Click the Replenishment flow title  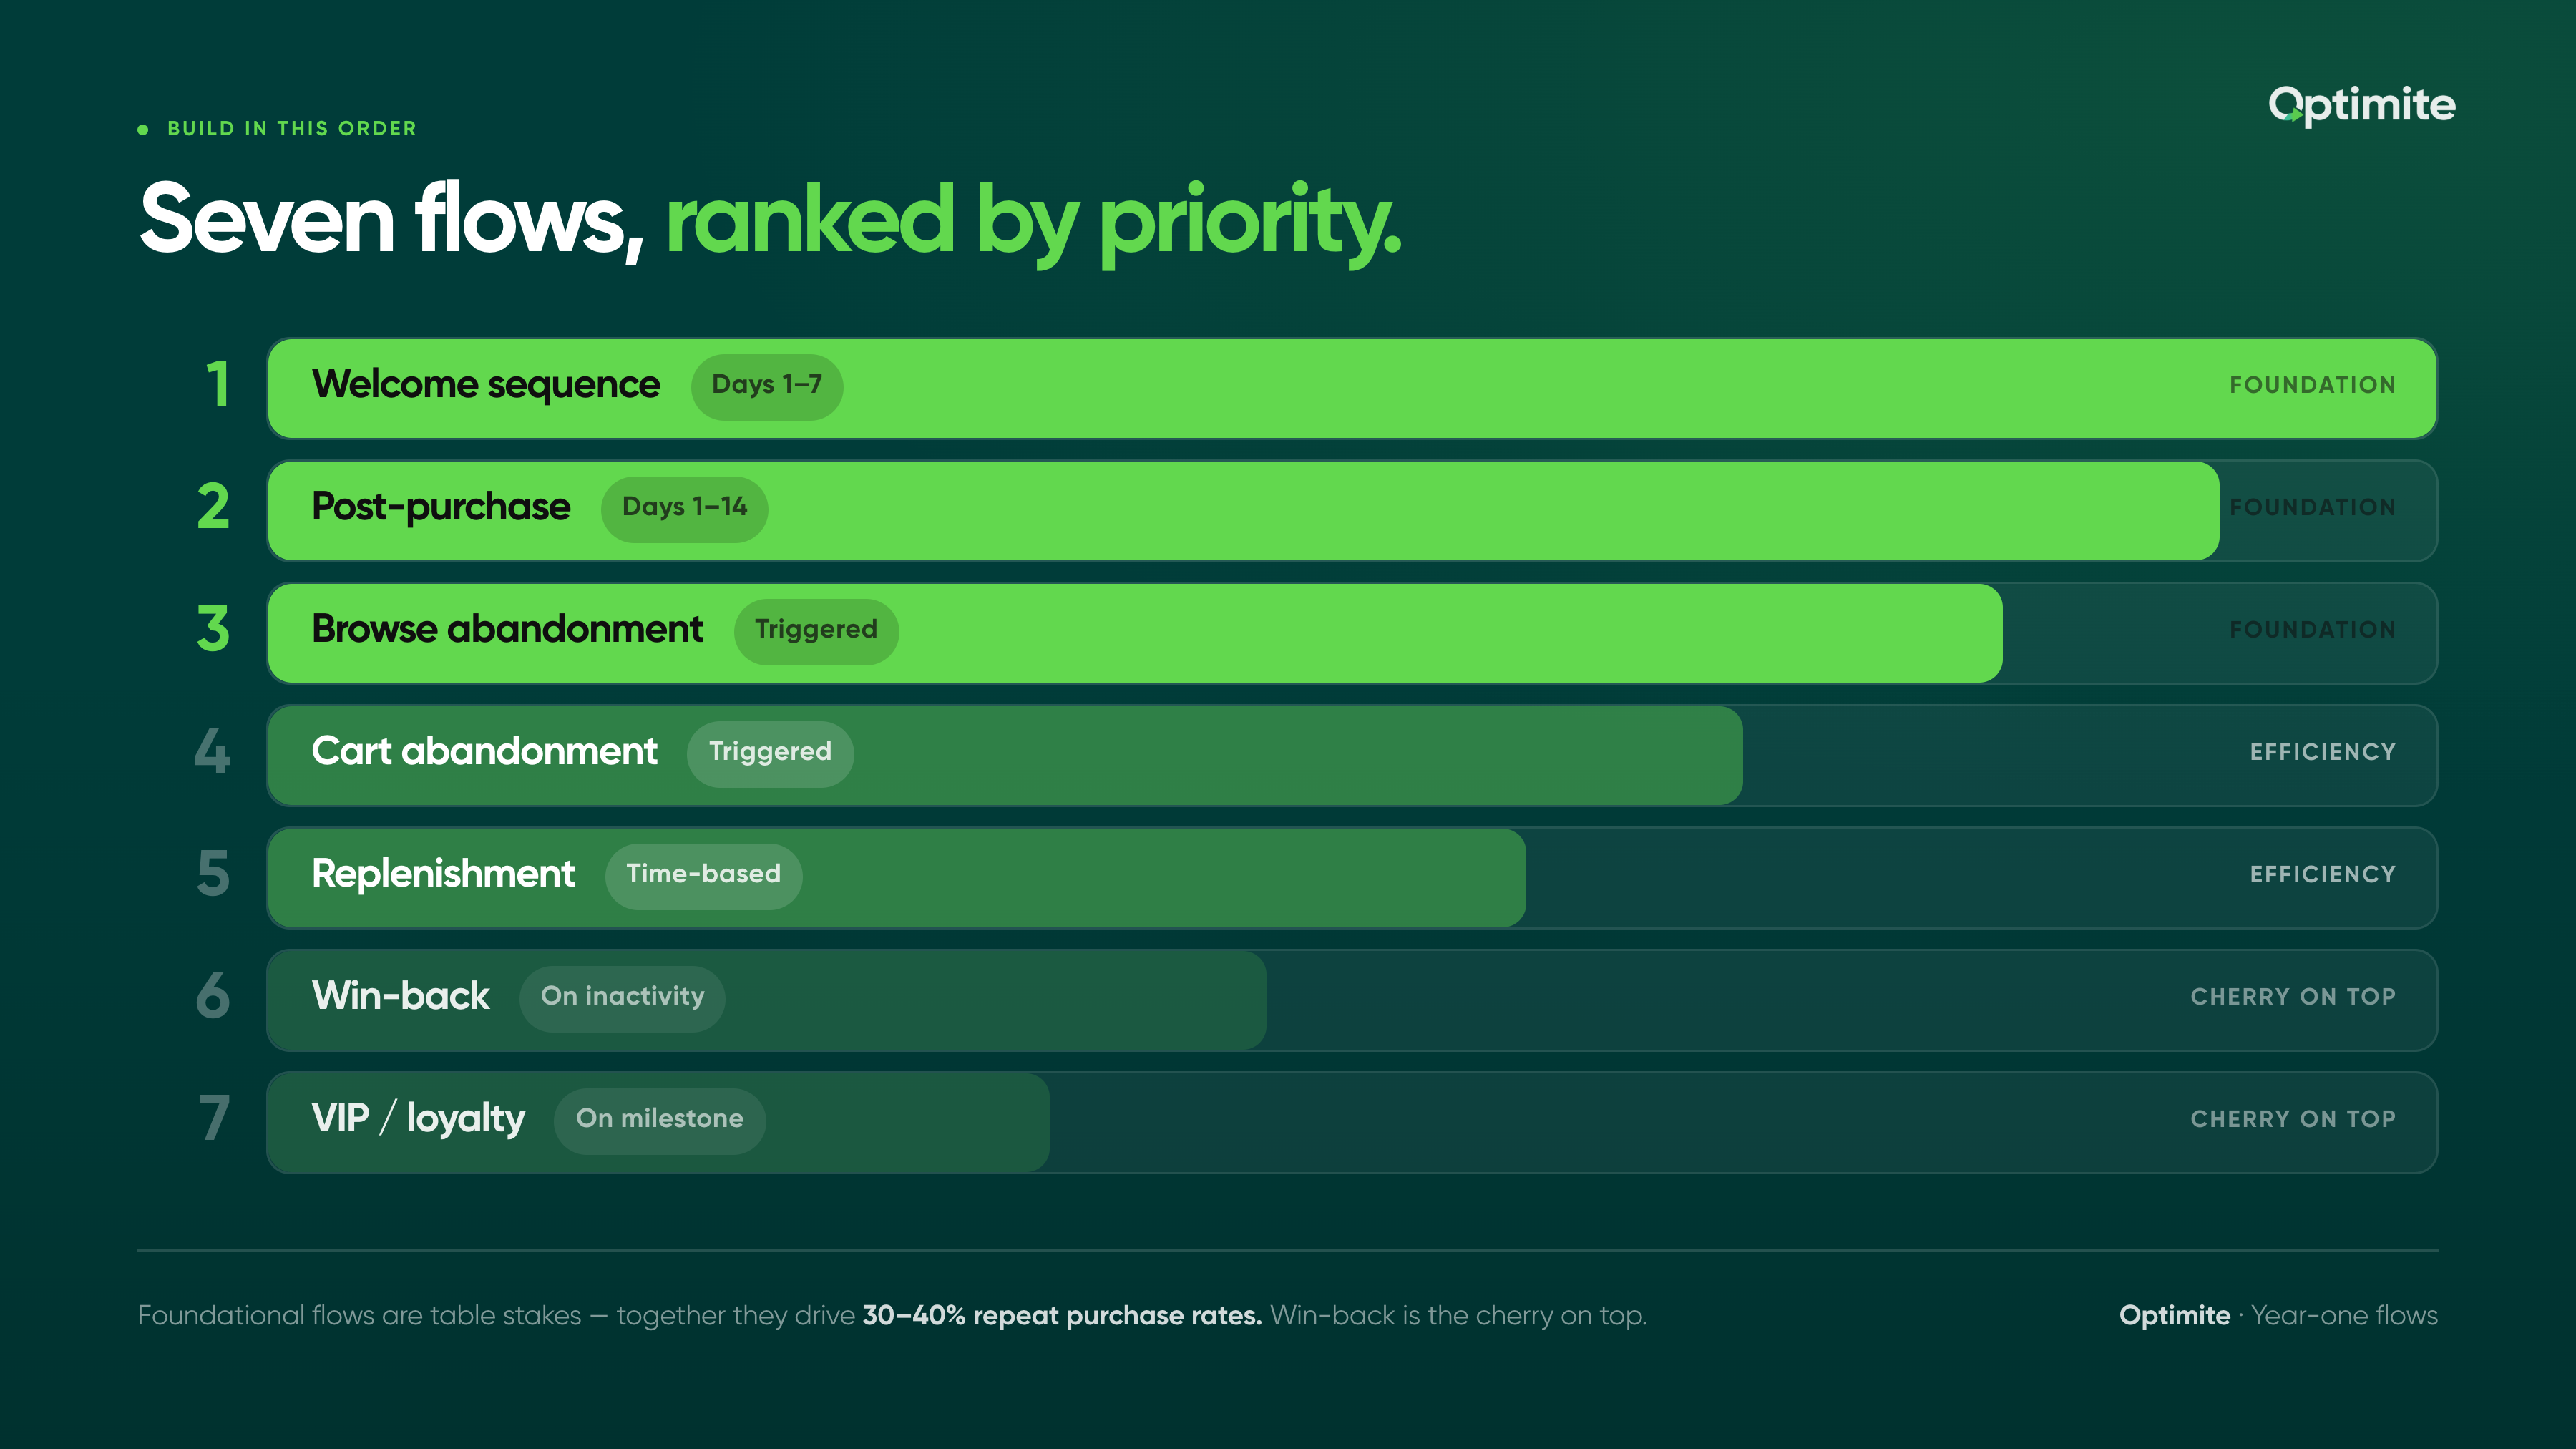pos(443,875)
